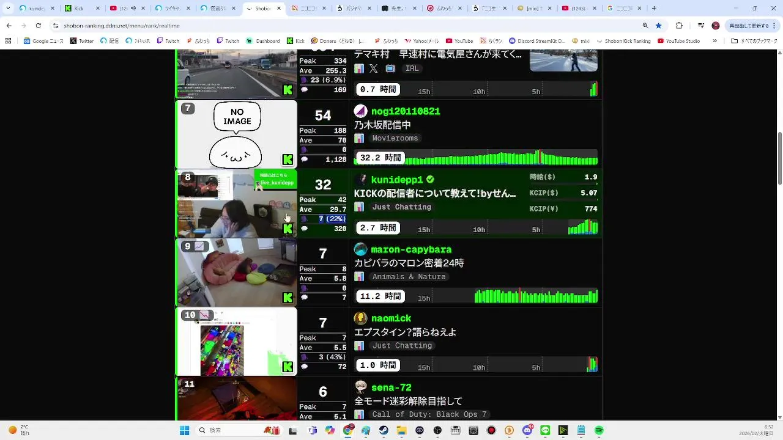Open naomick's profile avatar
The image size is (783, 440).
point(360,318)
